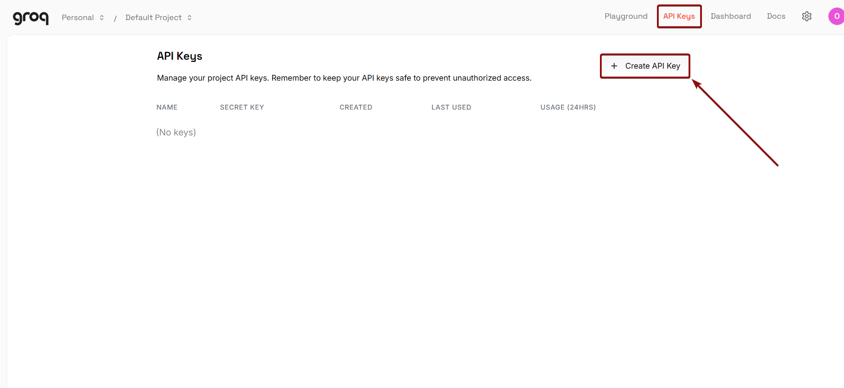The image size is (844, 388).
Task: Open the Default Project selector
Action: (x=153, y=17)
